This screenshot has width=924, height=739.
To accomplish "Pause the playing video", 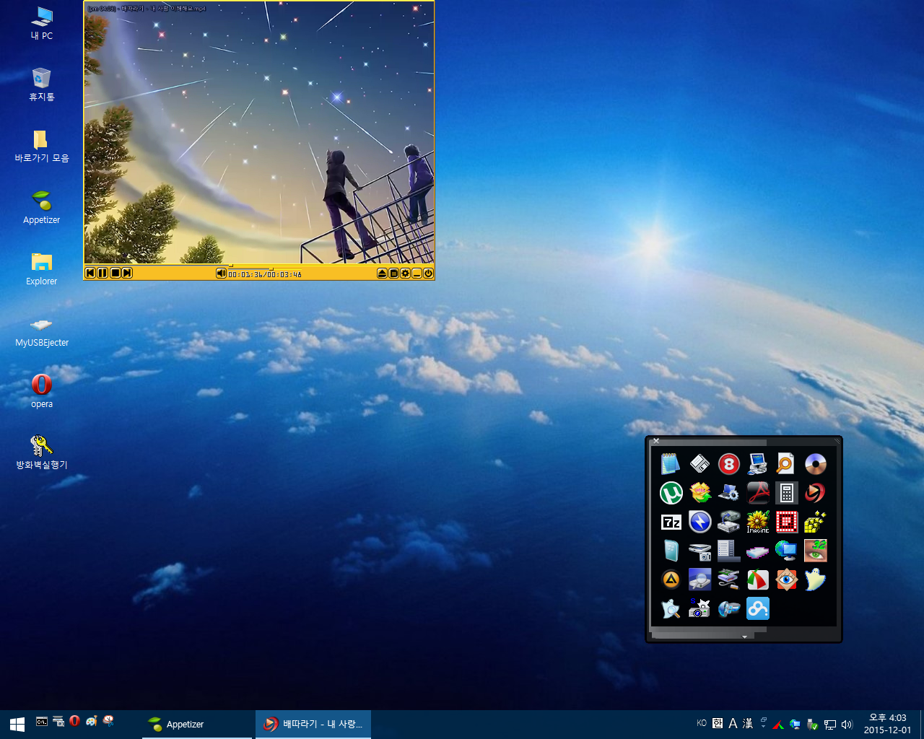I will click(103, 273).
